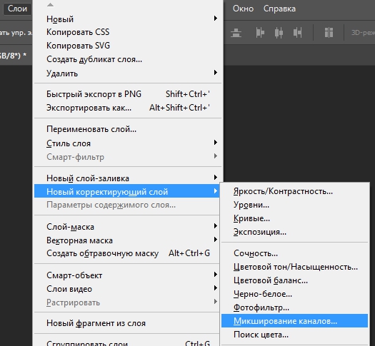Screen dimensions: 375x346
Task: Click the distribute horizontal centers icon
Action: pyautogui.click(x=279, y=33)
